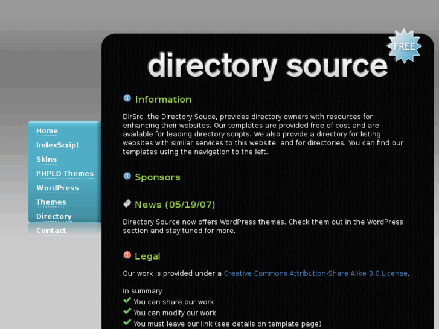
Task: Click the FREE starburst badge
Action: point(404,46)
